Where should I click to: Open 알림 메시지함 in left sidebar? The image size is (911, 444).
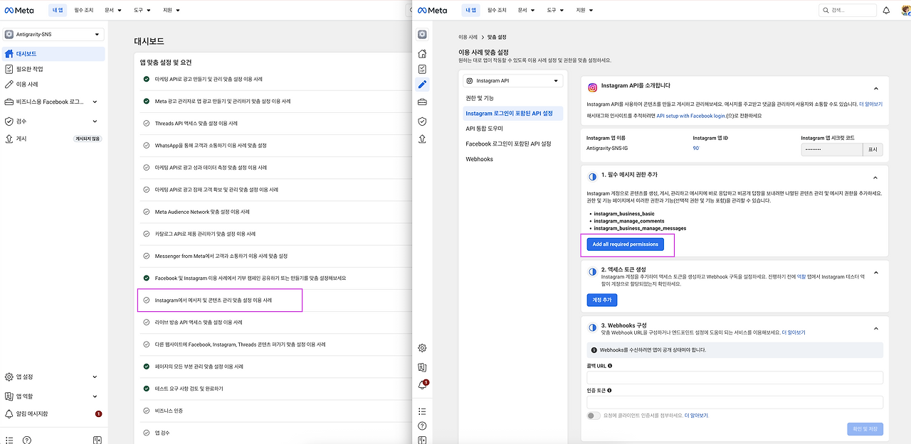[x=53, y=413]
